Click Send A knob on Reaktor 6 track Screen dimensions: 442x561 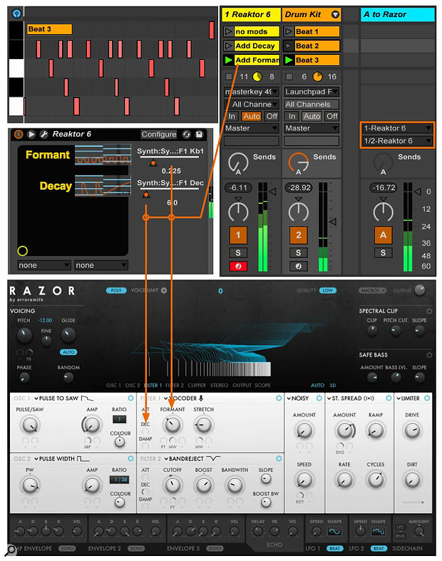(x=238, y=163)
